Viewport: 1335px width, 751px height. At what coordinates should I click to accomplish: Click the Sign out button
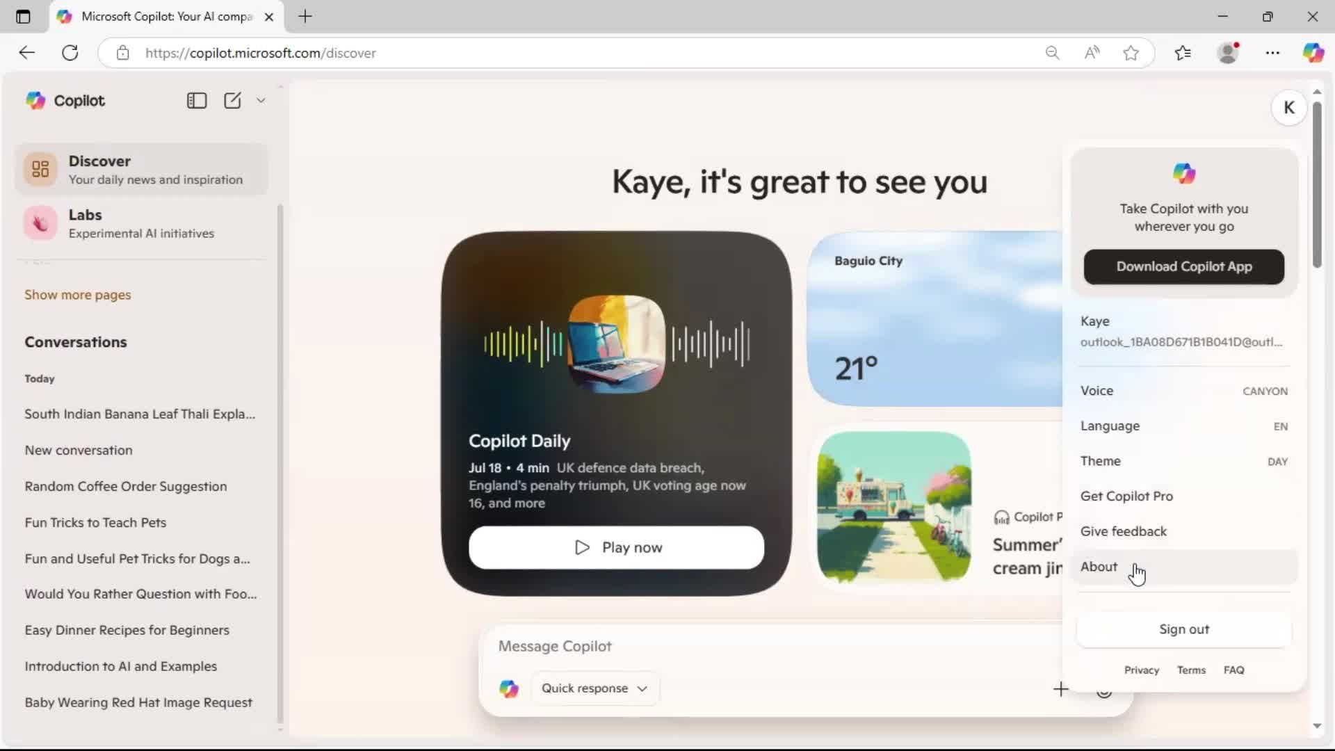tap(1183, 629)
